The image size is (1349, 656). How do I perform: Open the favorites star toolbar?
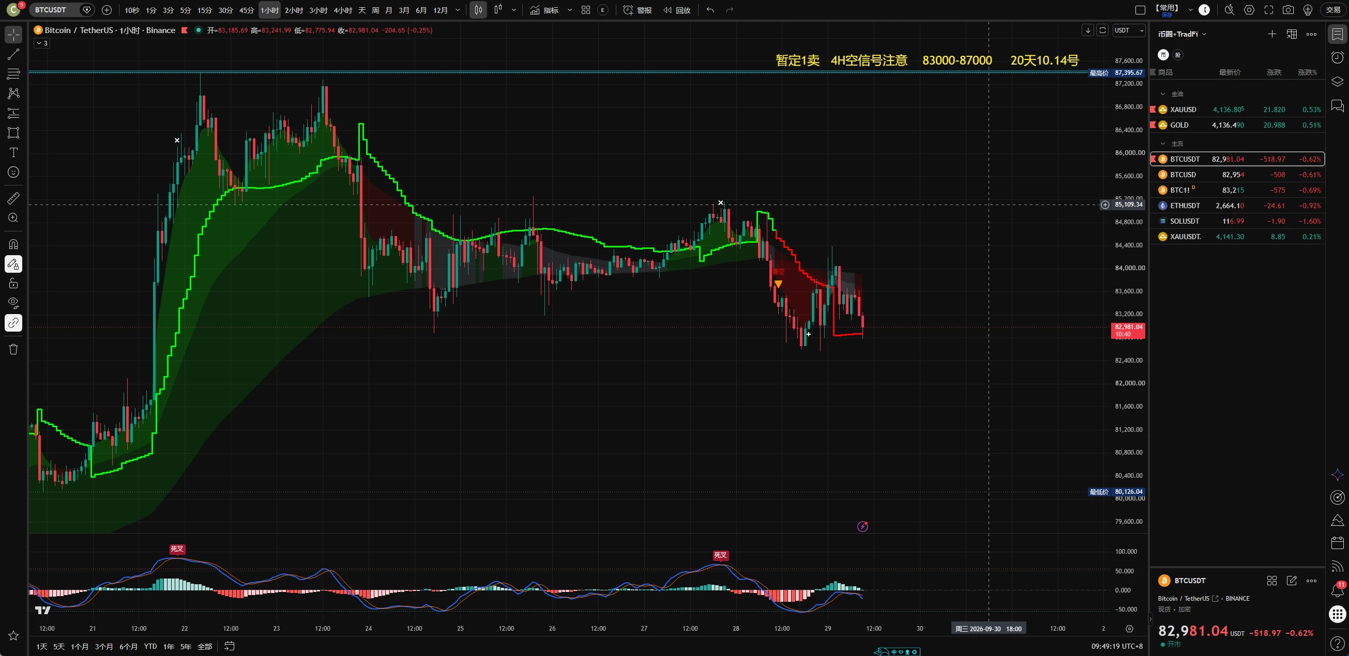(x=13, y=636)
